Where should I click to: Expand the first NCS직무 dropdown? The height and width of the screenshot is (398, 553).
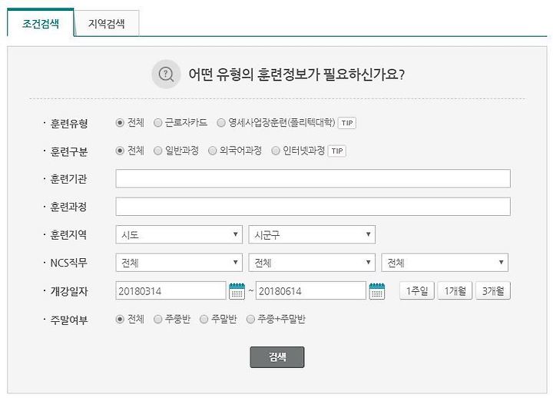click(179, 263)
